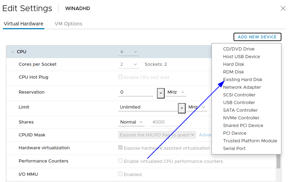Close the Edit Settings dialog
The width and height of the screenshot is (294, 182).
(x=283, y=8)
